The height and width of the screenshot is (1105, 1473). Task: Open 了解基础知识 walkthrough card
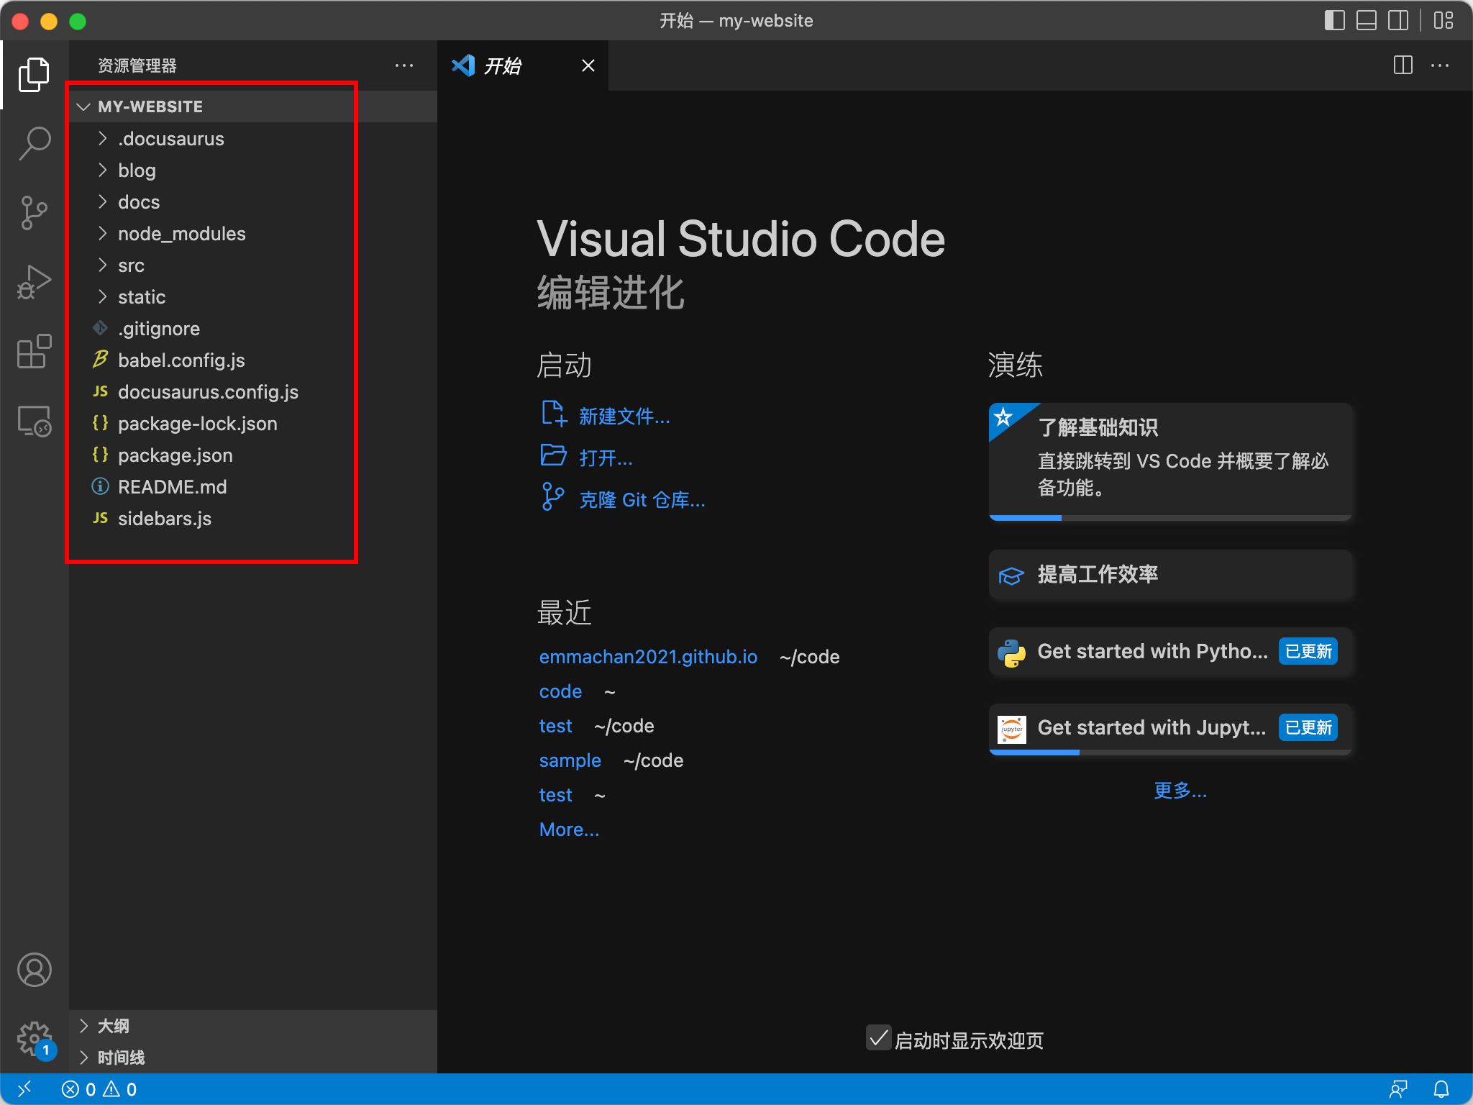tap(1170, 461)
